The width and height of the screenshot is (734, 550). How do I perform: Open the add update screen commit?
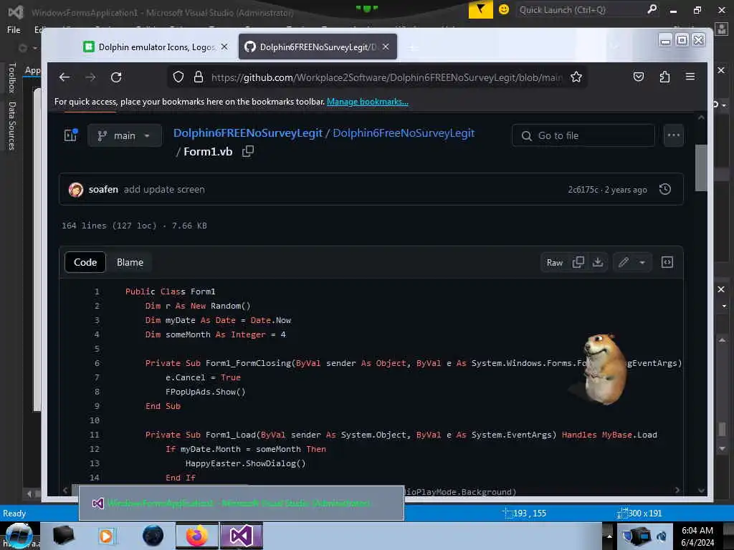tap(164, 189)
